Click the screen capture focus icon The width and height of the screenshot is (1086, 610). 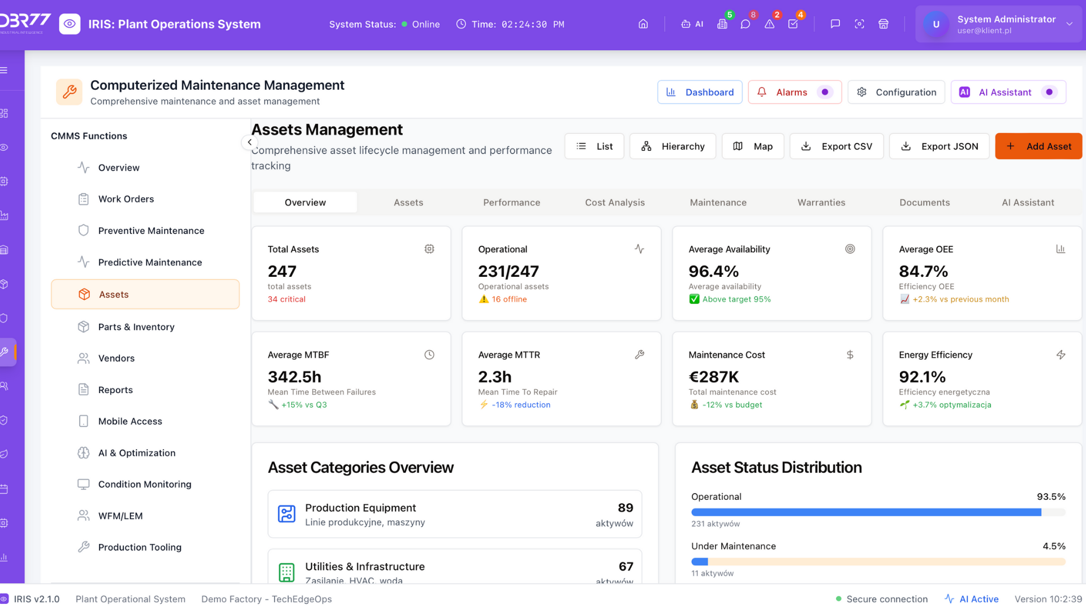point(859,24)
